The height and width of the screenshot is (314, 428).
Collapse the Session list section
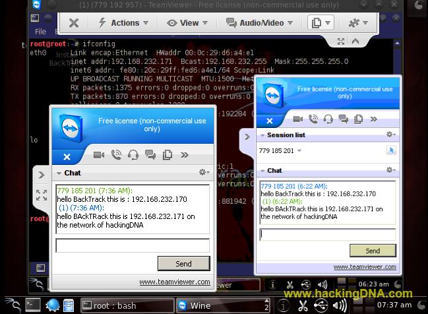click(x=262, y=135)
